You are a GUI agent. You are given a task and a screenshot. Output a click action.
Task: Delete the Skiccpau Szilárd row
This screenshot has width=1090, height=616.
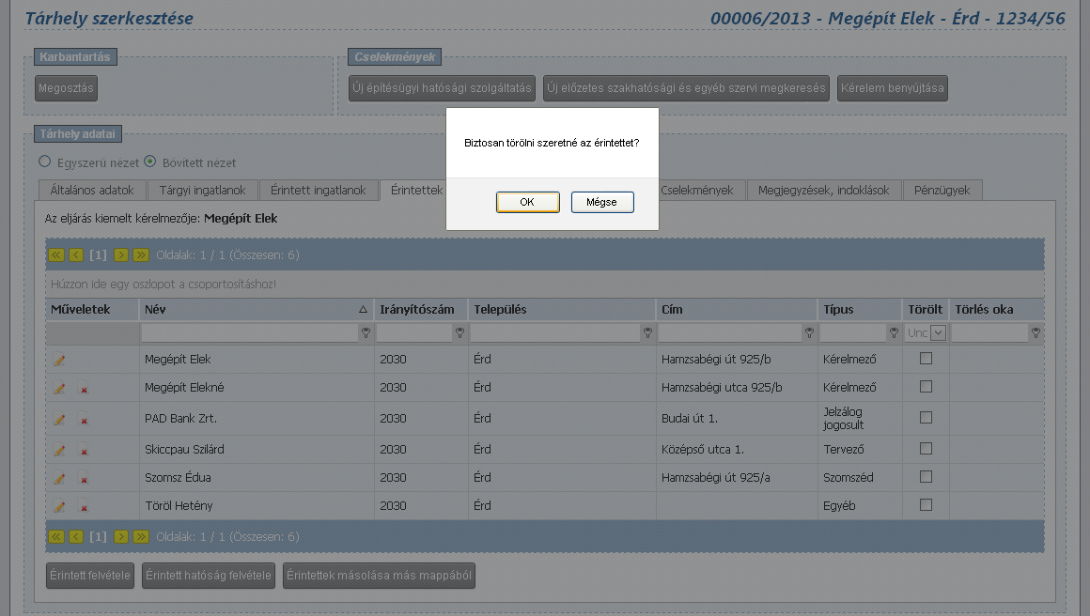[x=84, y=451]
